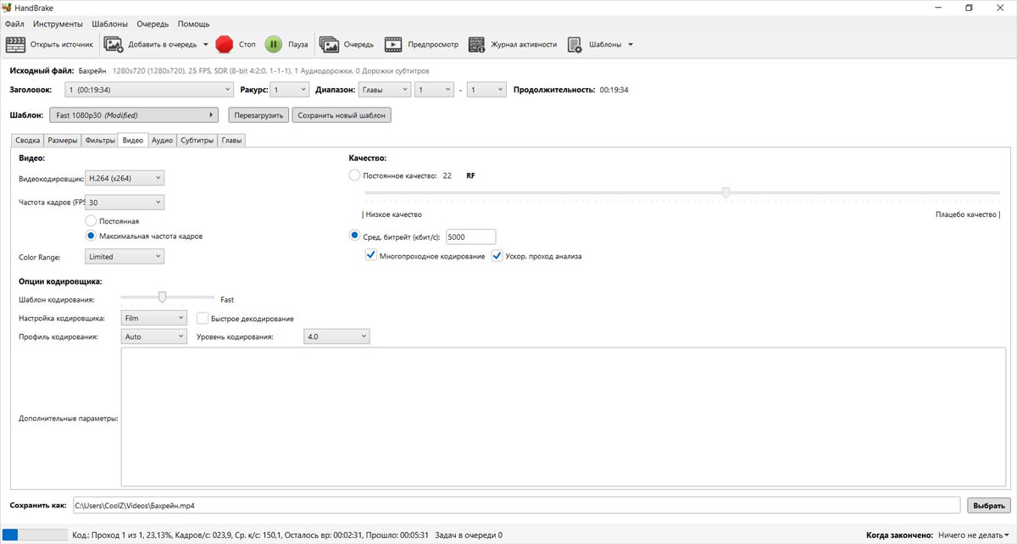Click the Save New Preset button
Image resolution: width=1017 pixels, height=544 pixels.
(x=342, y=115)
